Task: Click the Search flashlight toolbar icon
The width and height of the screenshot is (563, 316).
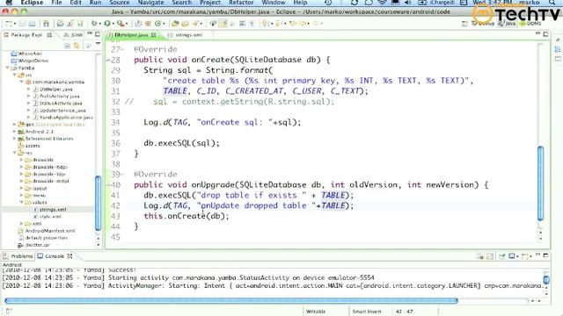Action: 195,24
